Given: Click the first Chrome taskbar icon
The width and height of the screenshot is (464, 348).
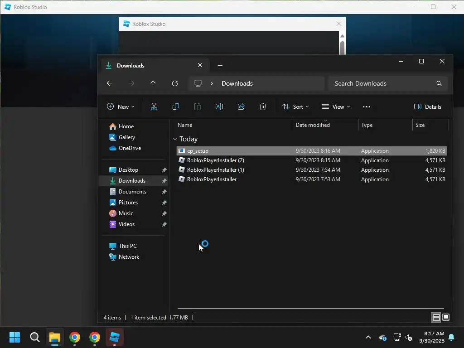Looking at the screenshot, I should coord(75,337).
